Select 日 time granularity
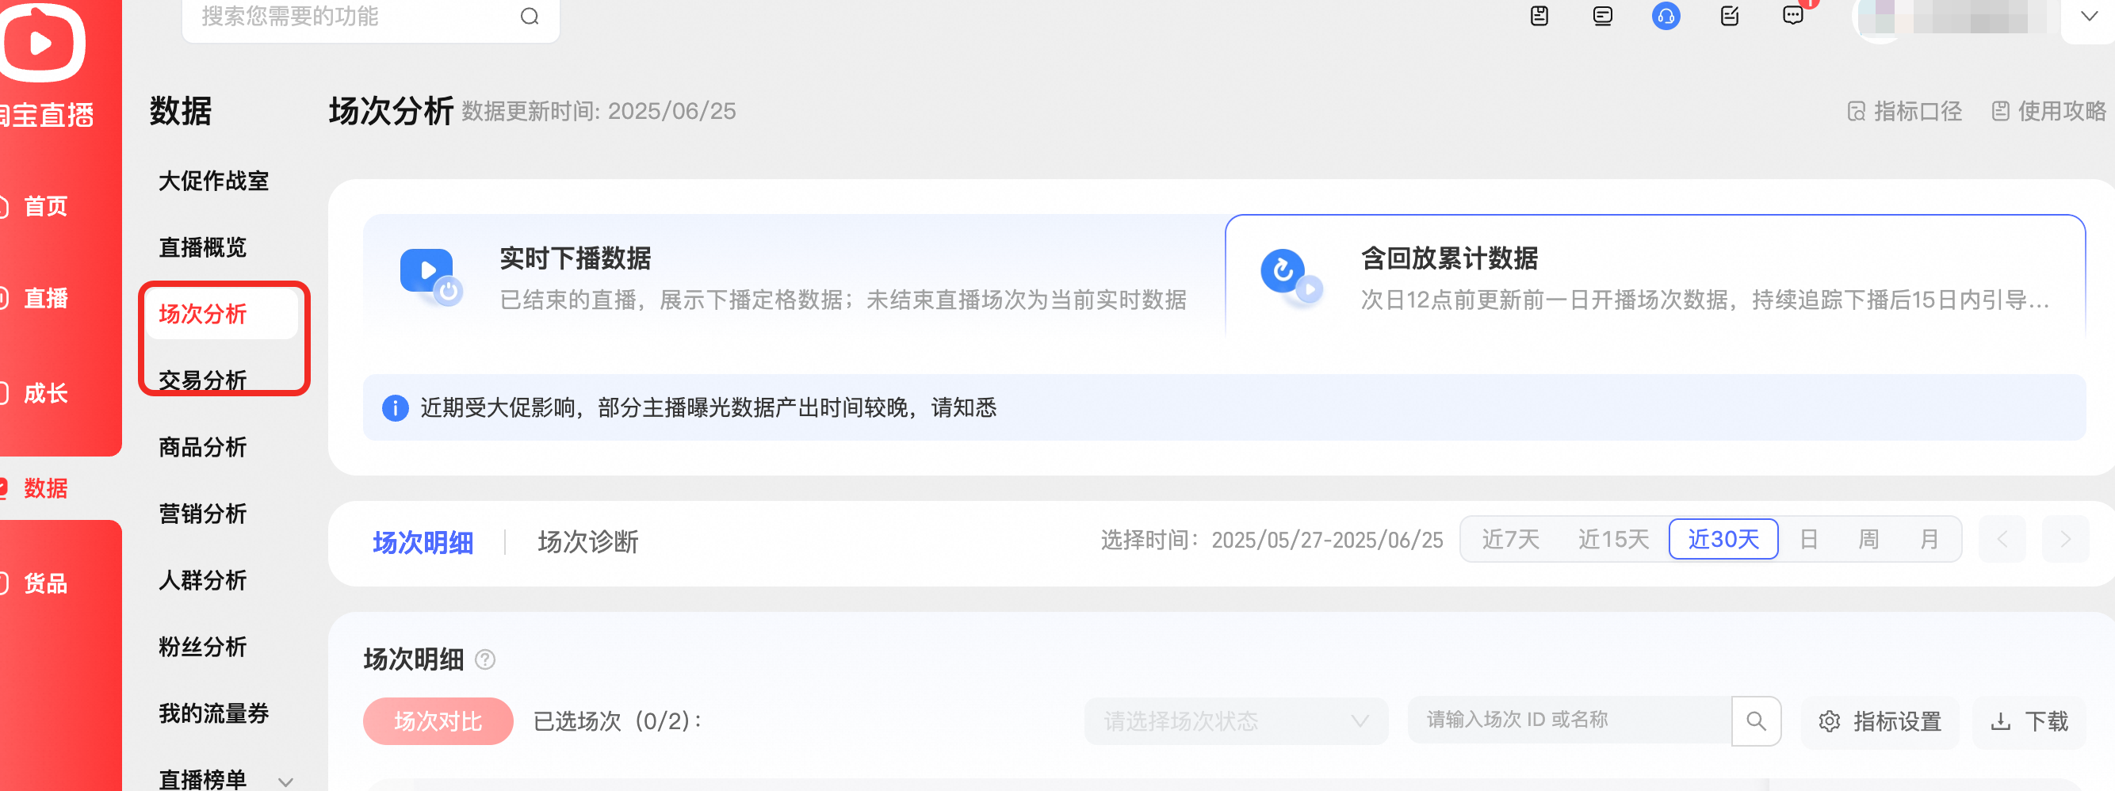This screenshot has width=2115, height=791. (1809, 539)
